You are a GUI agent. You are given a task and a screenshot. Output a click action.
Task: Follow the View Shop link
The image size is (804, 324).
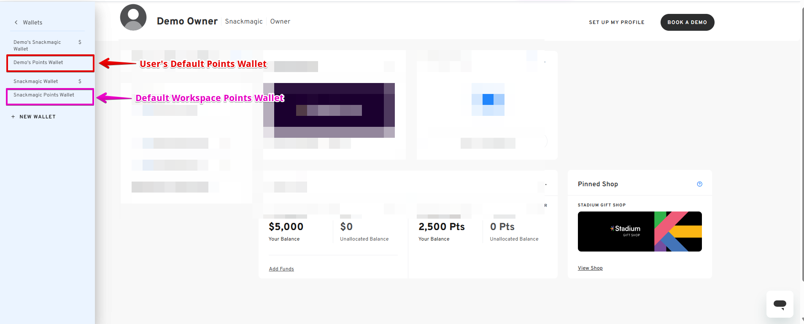click(x=590, y=268)
